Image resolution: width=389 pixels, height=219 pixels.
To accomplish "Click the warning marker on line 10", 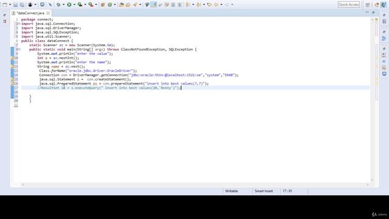I will click(12, 58).
